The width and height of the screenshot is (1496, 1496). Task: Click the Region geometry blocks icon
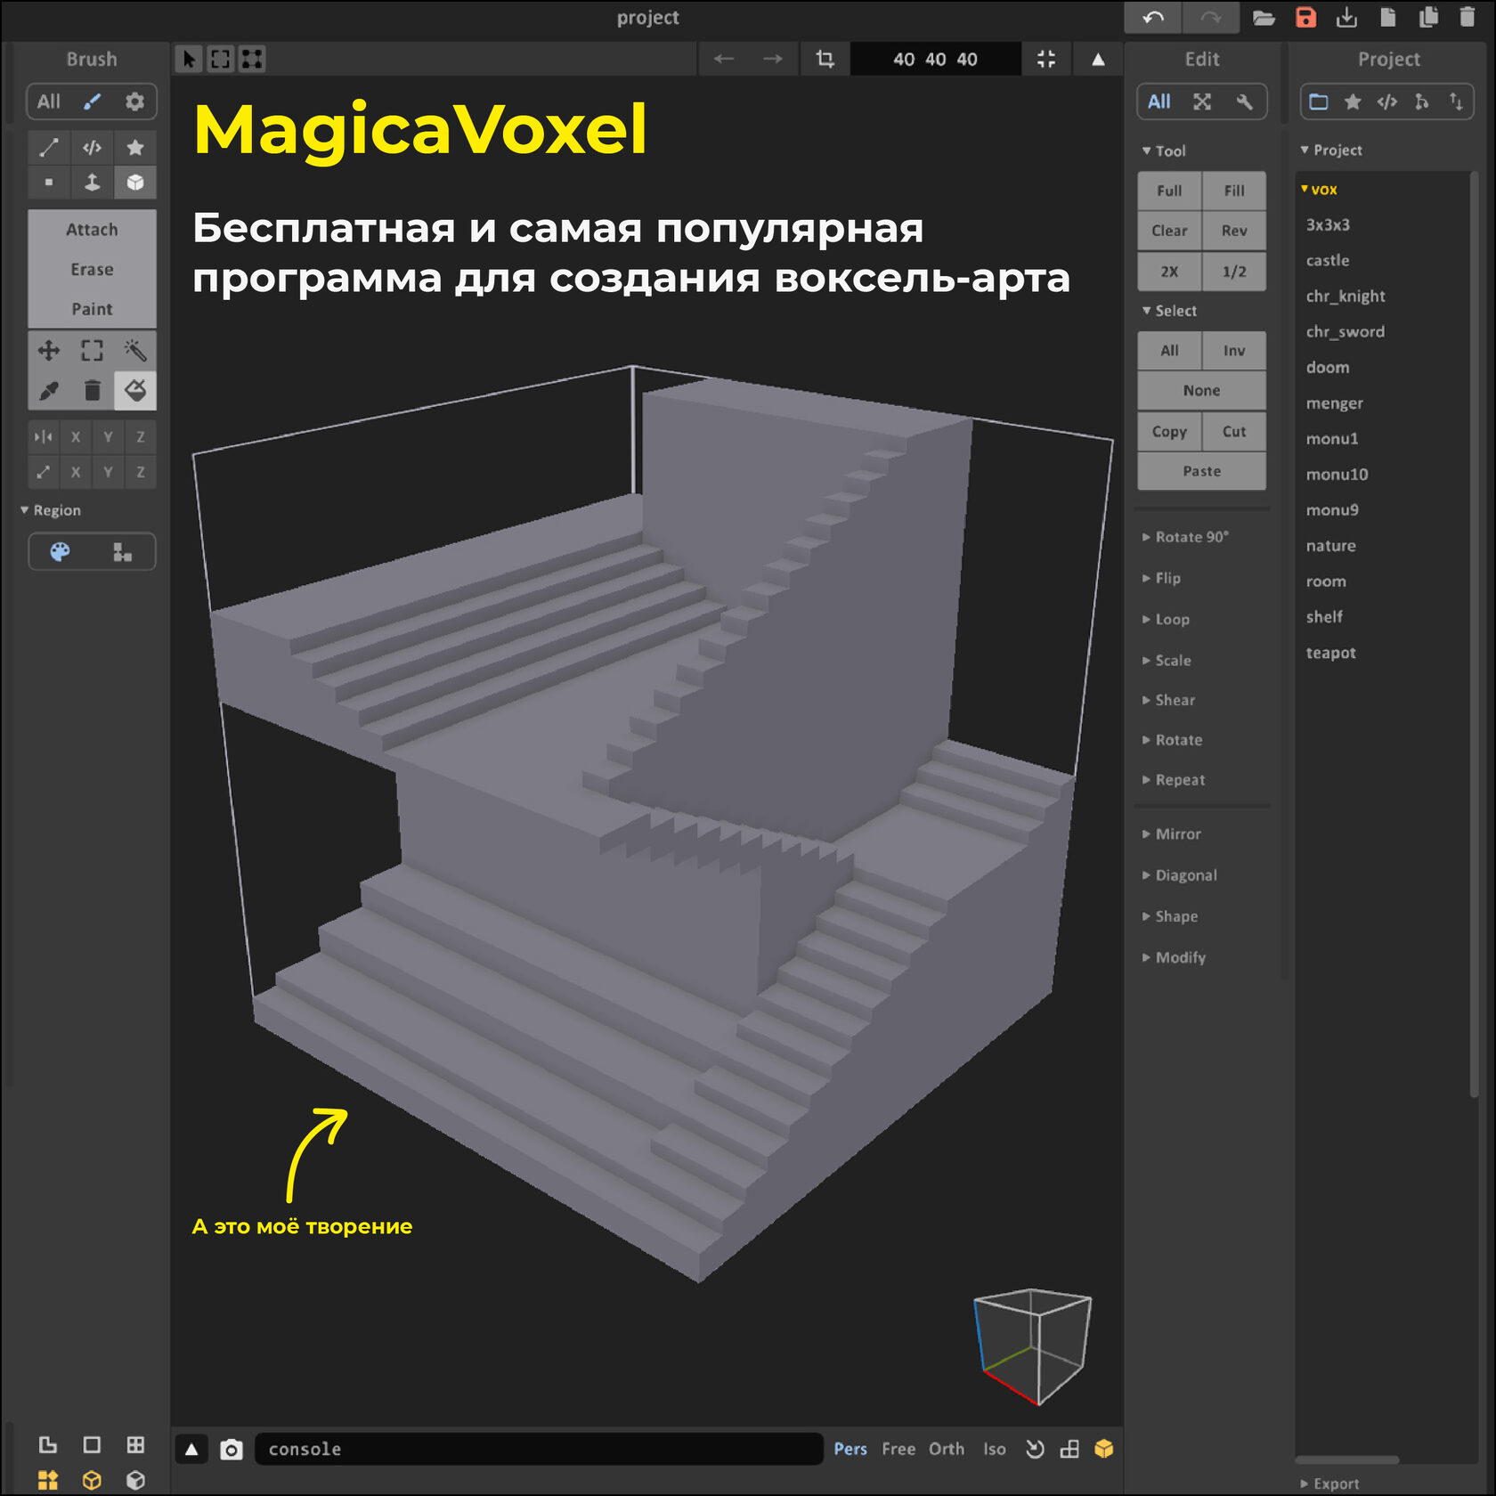[123, 552]
